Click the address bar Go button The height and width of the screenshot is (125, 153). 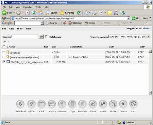coord(135,18)
